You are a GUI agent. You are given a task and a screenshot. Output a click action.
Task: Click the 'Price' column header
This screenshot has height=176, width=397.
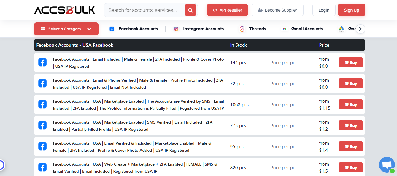pyautogui.click(x=324, y=45)
